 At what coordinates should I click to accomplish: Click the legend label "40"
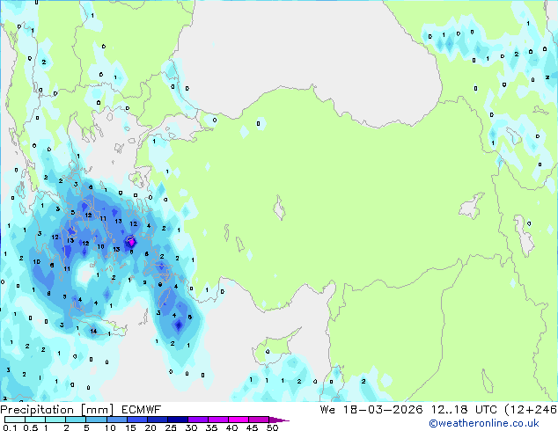pos(231,427)
